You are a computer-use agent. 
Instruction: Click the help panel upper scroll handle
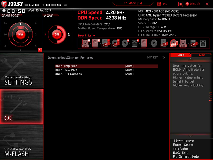point(191,59)
